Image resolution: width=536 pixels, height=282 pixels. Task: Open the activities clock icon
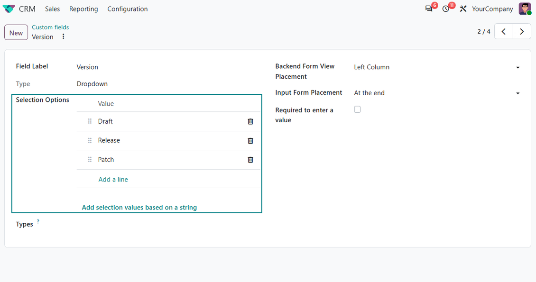pos(446,9)
